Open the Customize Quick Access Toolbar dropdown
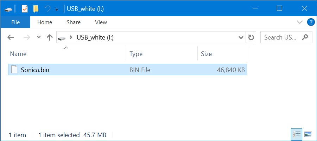Screen dimensions: 317x141 coord(57,9)
